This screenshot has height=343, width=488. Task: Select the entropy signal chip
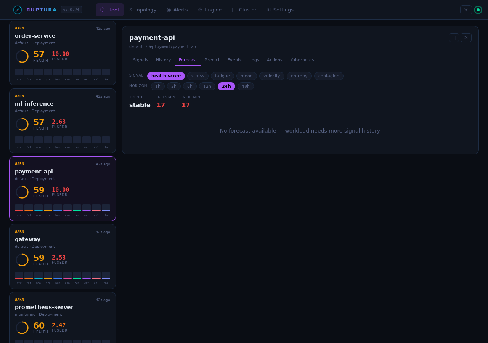[299, 76]
